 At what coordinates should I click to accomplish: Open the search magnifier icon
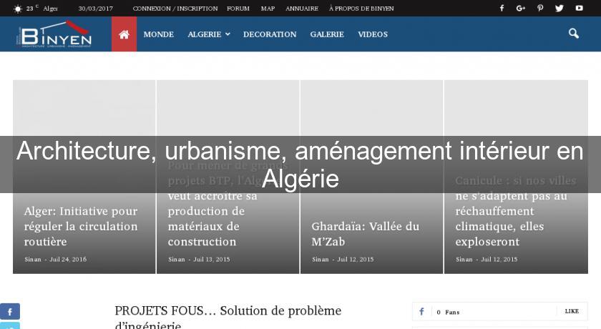point(573,34)
